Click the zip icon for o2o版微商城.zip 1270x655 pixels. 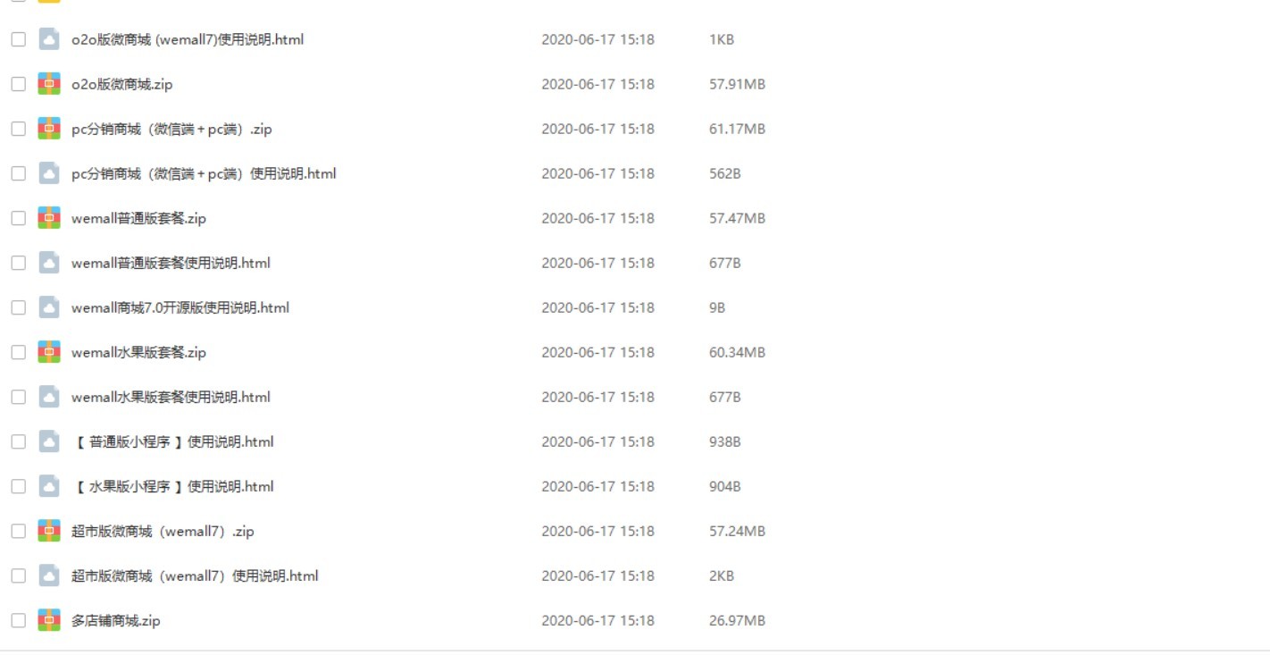49,84
